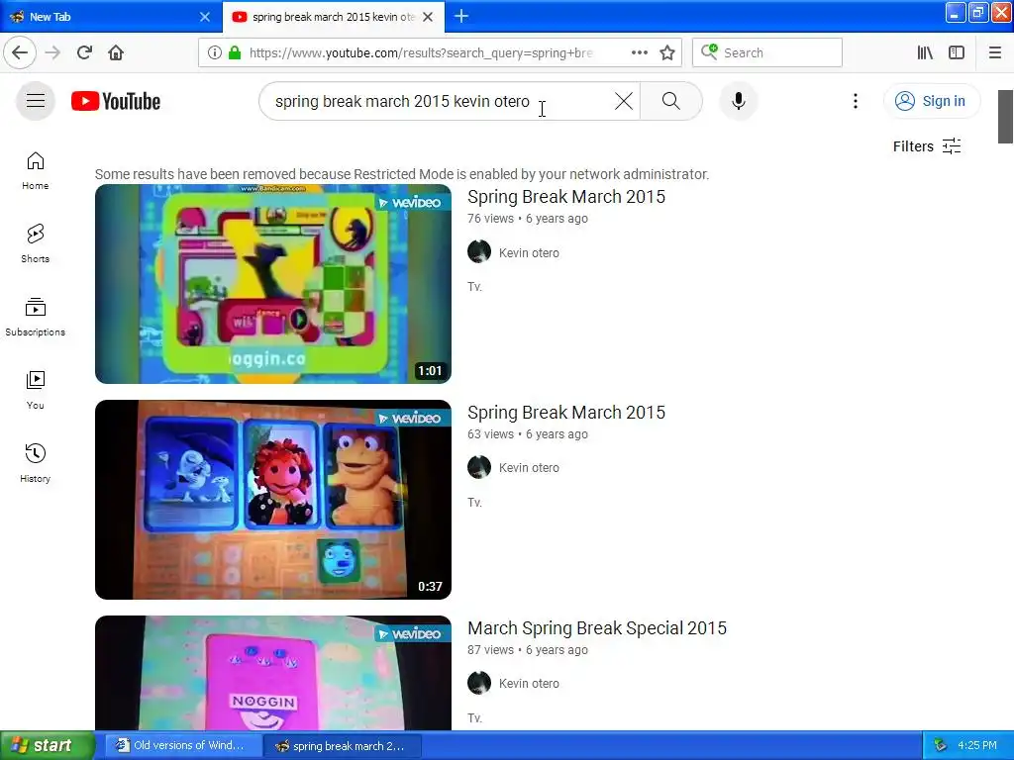Close the New Tab tab
This screenshot has height=760, width=1014.
click(205, 17)
